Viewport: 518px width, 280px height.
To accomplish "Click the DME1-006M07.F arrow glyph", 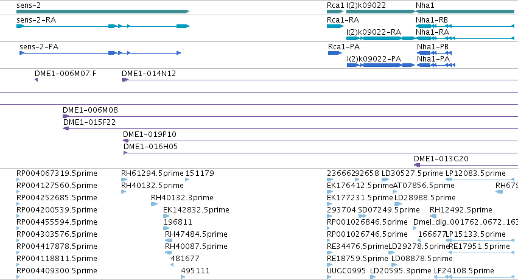I will tap(36, 80).
